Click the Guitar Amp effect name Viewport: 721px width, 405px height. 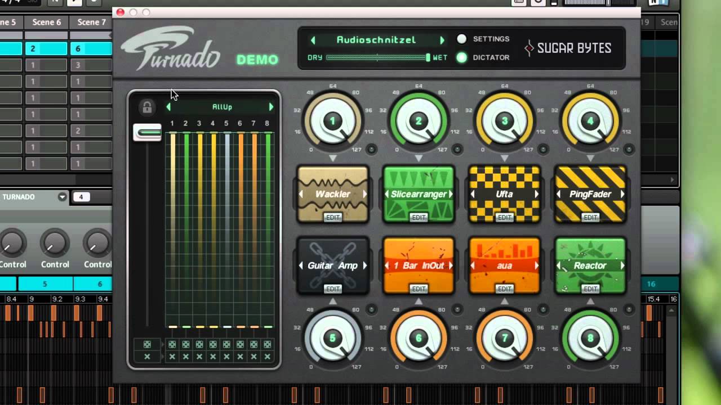[333, 265]
